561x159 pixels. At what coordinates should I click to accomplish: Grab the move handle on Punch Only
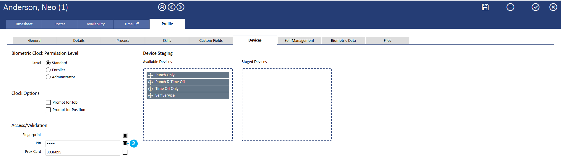coord(150,75)
